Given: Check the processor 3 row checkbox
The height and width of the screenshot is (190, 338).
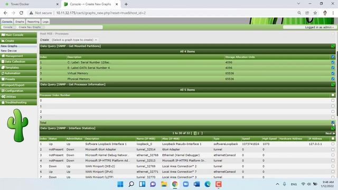Looking at the screenshot, I should [x=333, y=117].
